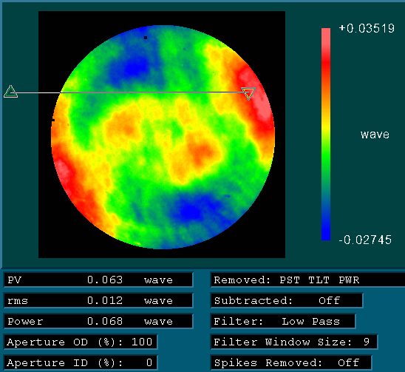Image resolution: width=405 pixels, height=372 pixels.
Task: Select the rms 0.012 wave result box
Action: [x=98, y=300]
